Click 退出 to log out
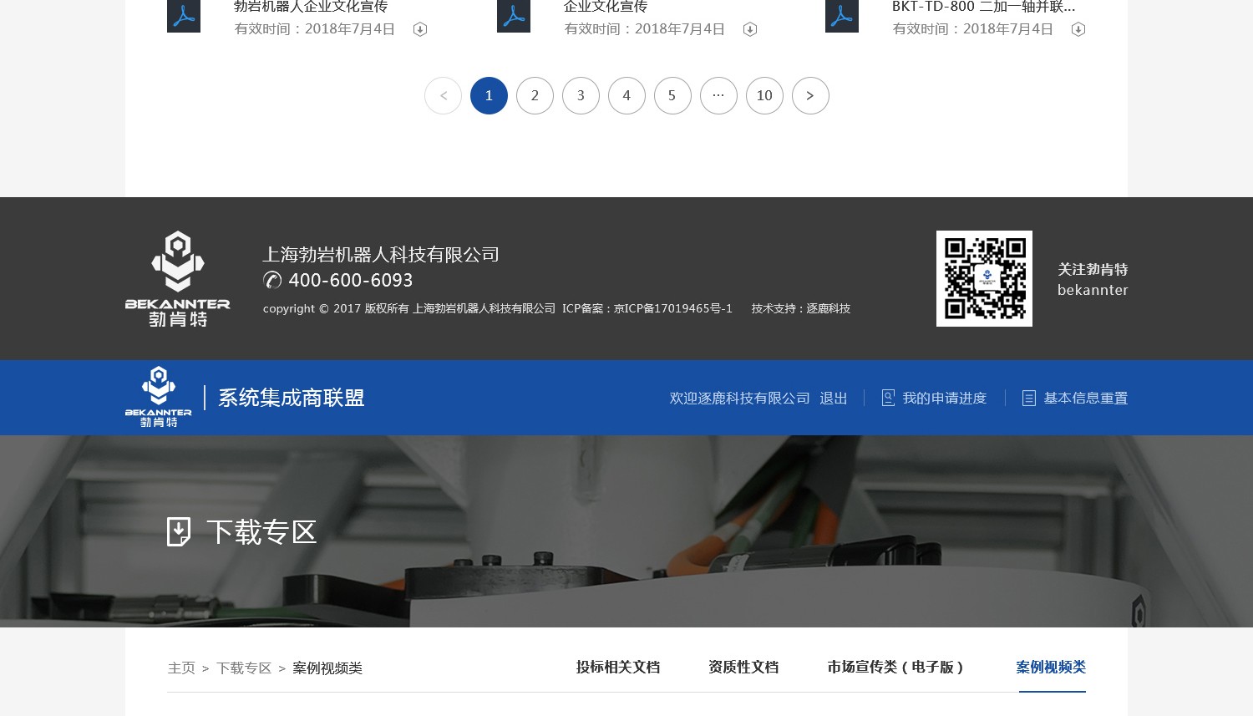 click(x=833, y=398)
